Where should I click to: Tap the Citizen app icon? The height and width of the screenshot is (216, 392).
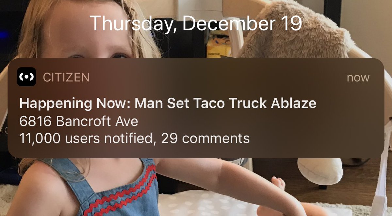[x=26, y=77]
